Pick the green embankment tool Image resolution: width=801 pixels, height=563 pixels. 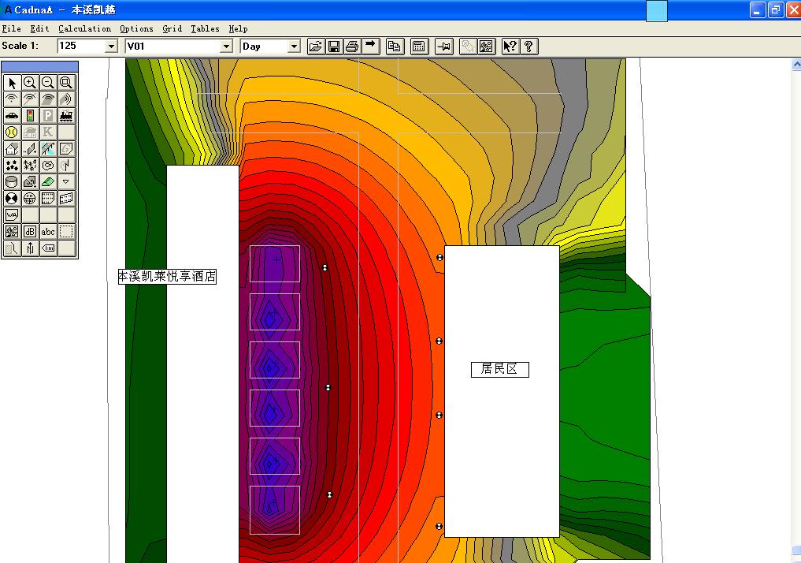tap(48, 181)
